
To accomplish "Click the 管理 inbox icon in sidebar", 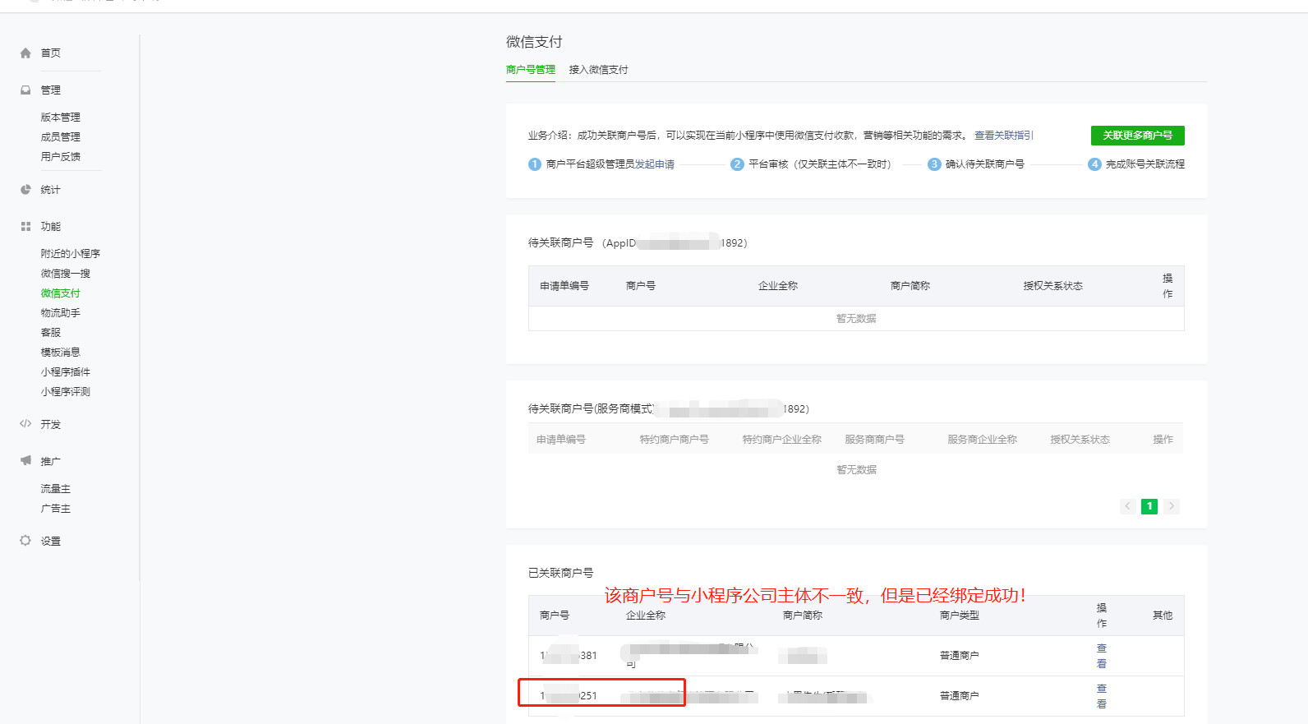I will 25,90.
